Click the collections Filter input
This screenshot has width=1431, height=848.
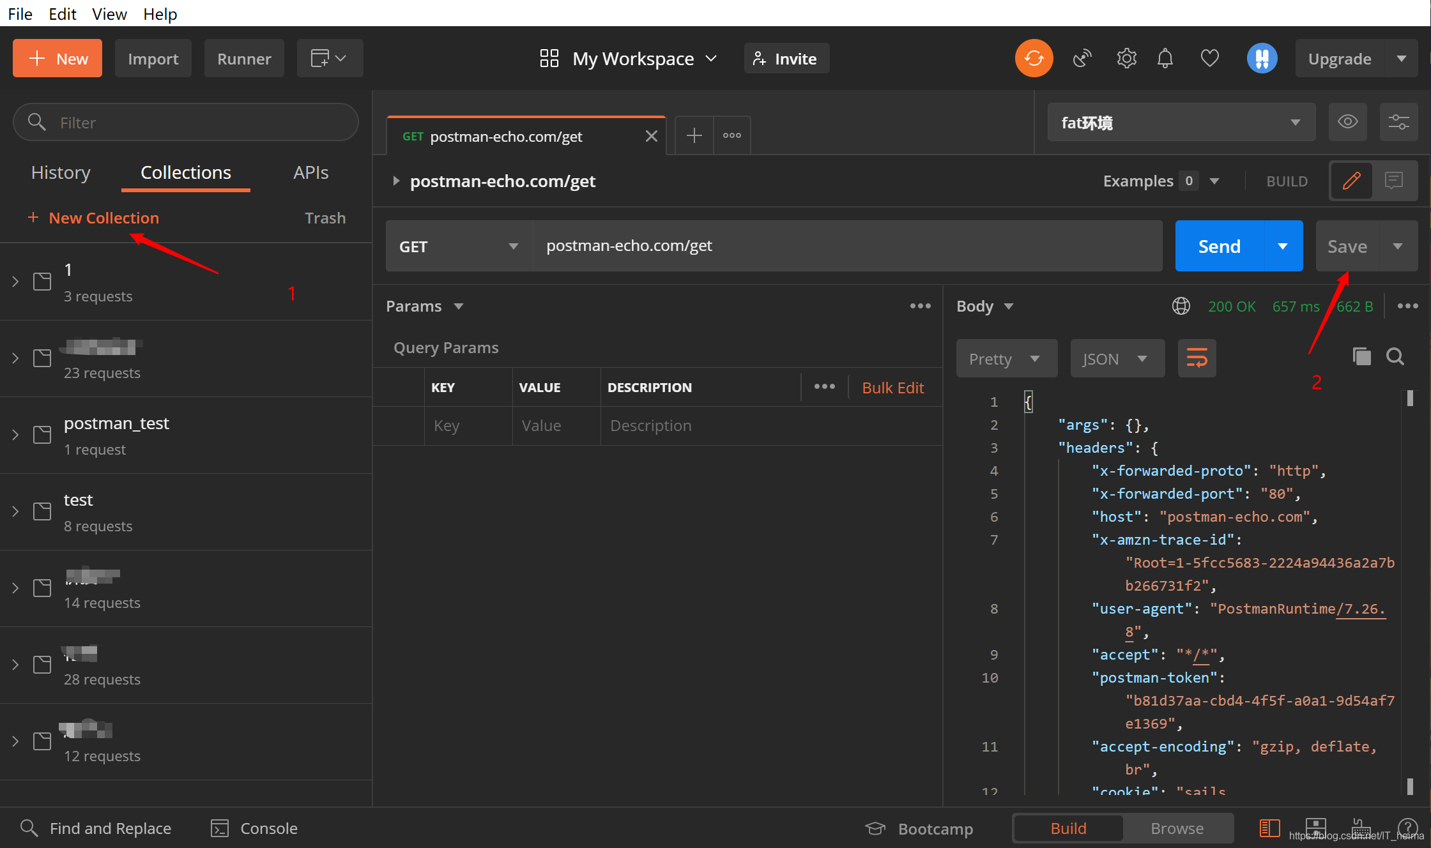(185, 122)
